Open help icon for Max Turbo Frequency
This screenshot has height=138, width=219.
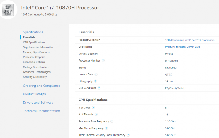[107, 128]
